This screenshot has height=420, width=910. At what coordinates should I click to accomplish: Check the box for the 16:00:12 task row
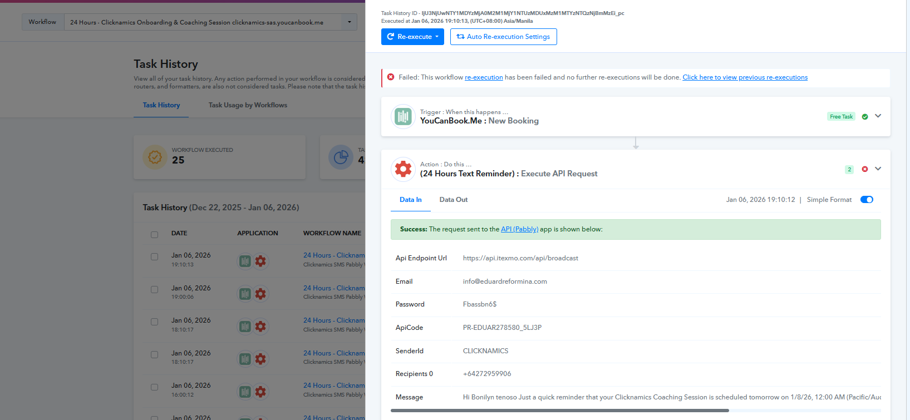(x=154, y=387)
